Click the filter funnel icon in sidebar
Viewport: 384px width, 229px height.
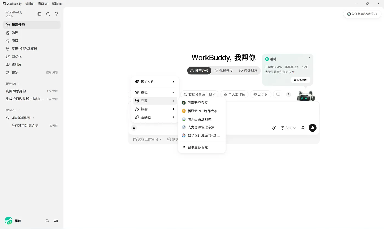pyautogui.click(x=57, y=14)
